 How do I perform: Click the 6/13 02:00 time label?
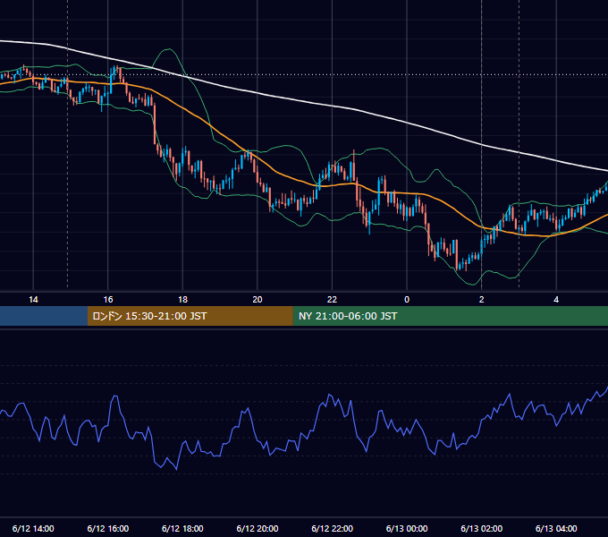[482, 528]
